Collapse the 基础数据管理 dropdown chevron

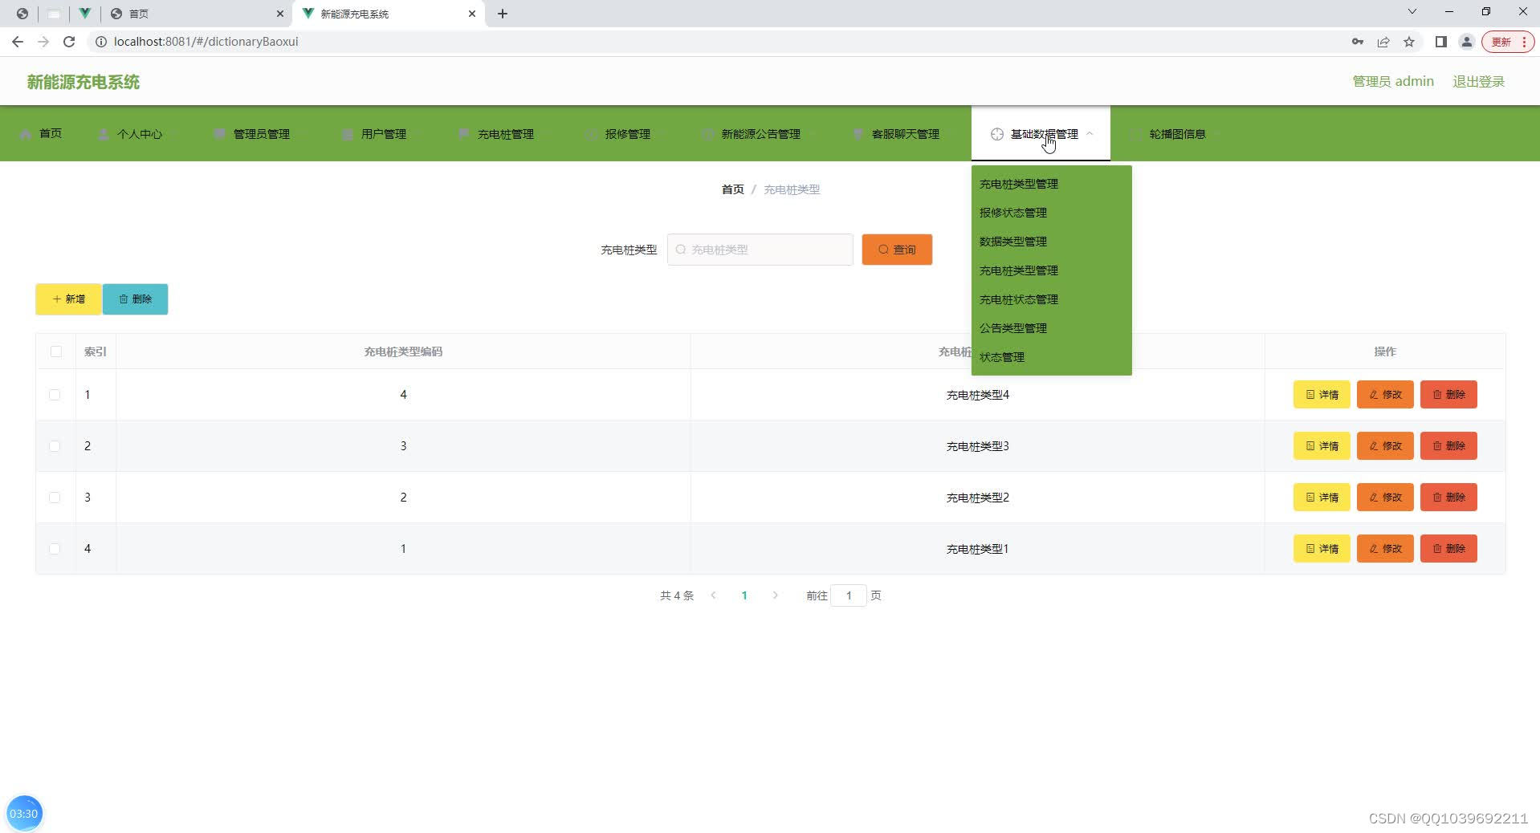coord(1091,133)
